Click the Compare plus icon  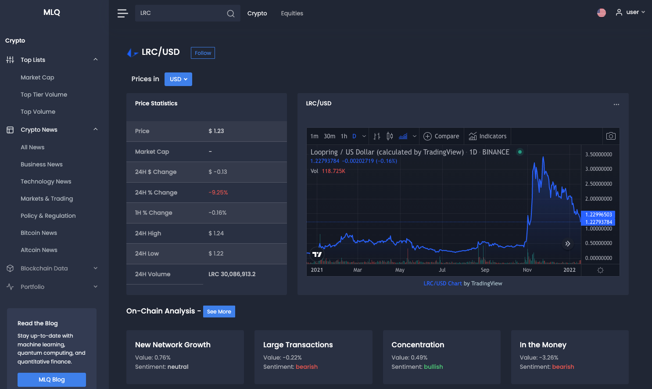pos(427,136)
